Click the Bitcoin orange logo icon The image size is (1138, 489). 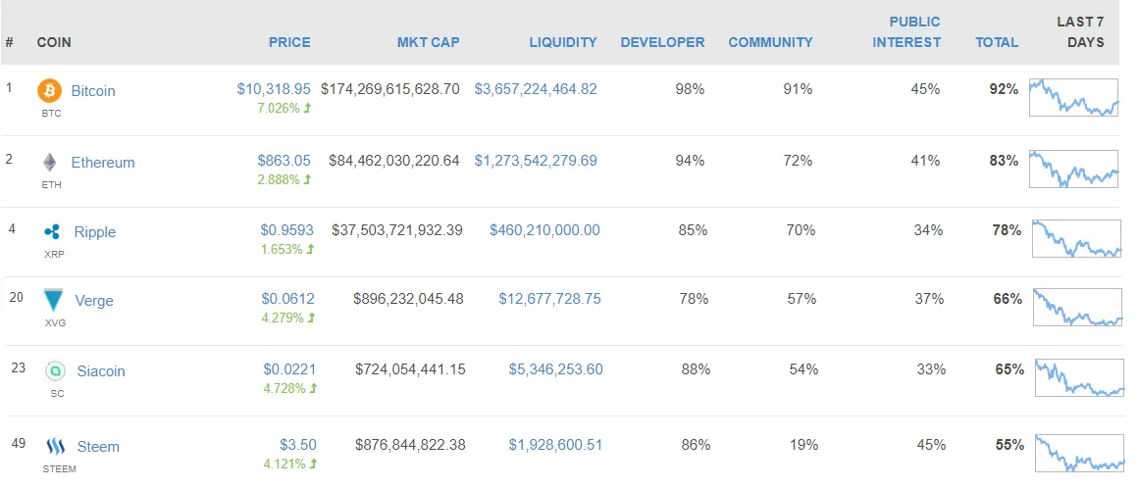tap(50, 90)
